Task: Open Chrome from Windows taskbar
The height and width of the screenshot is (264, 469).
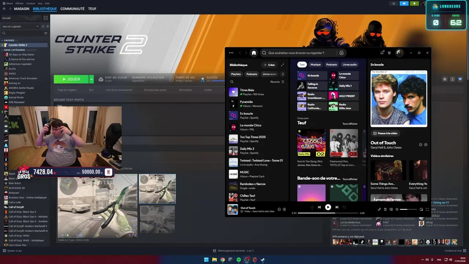Action: (x=222, y=260)
